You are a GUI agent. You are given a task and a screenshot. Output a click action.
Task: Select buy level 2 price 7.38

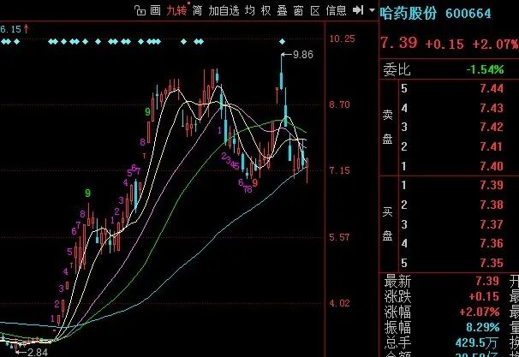[492, 205]
